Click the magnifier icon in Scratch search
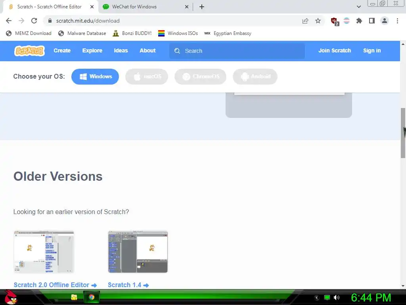406x305 pixels. 177,51
